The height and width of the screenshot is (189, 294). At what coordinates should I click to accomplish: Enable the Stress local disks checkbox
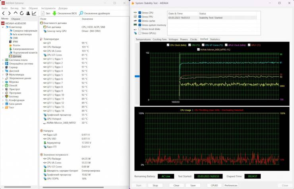[139, 29]
